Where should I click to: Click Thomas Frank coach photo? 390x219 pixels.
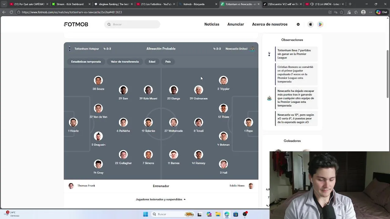pos(71,186)
